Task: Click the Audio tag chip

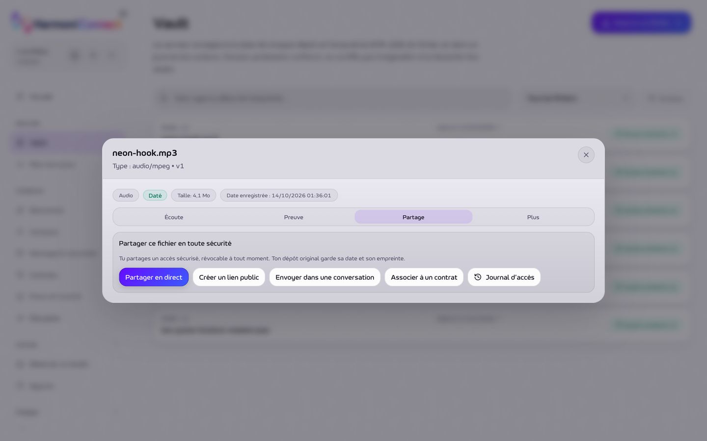Action: (x=126, y=196)
